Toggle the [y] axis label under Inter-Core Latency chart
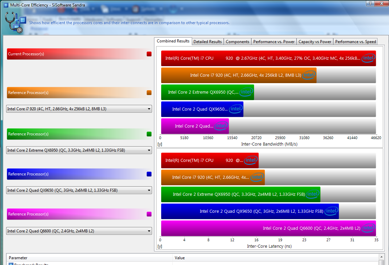The image size is (389, 265). (159, 246)
